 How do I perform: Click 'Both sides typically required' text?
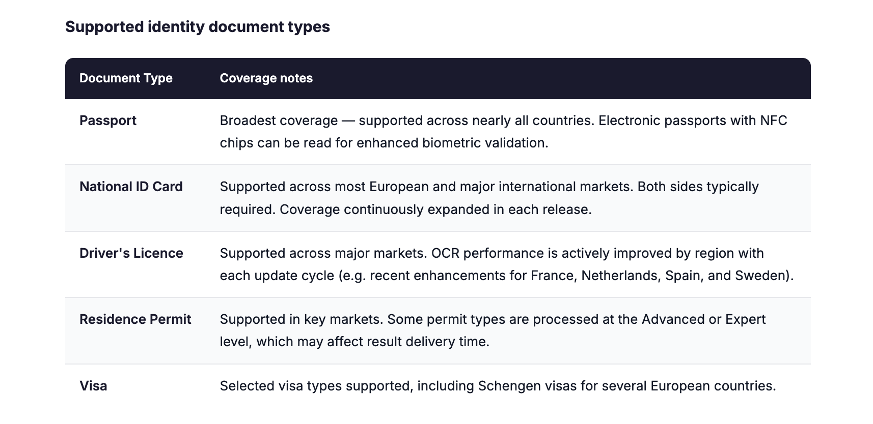click(489, 198)
